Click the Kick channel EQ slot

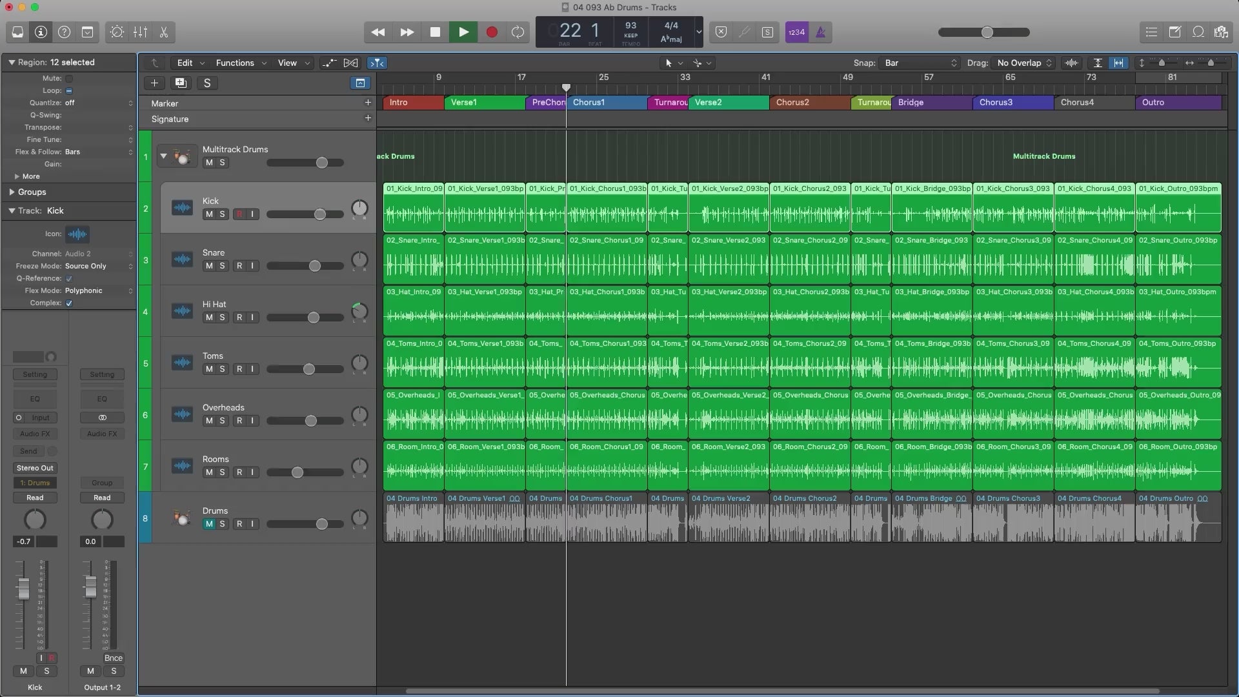click(35, 399)
